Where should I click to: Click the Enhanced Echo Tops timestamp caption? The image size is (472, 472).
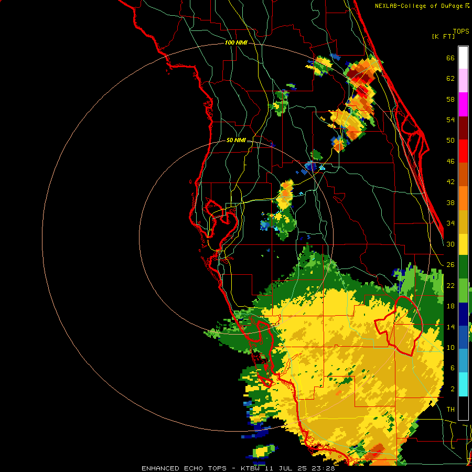[x=238, y=468]
